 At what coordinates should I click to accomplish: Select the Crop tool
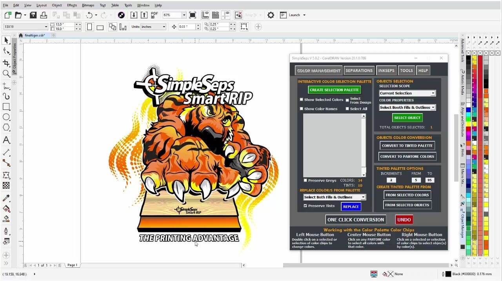[6, 63]
